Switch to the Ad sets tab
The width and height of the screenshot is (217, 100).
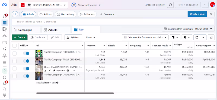pos(53,30)
